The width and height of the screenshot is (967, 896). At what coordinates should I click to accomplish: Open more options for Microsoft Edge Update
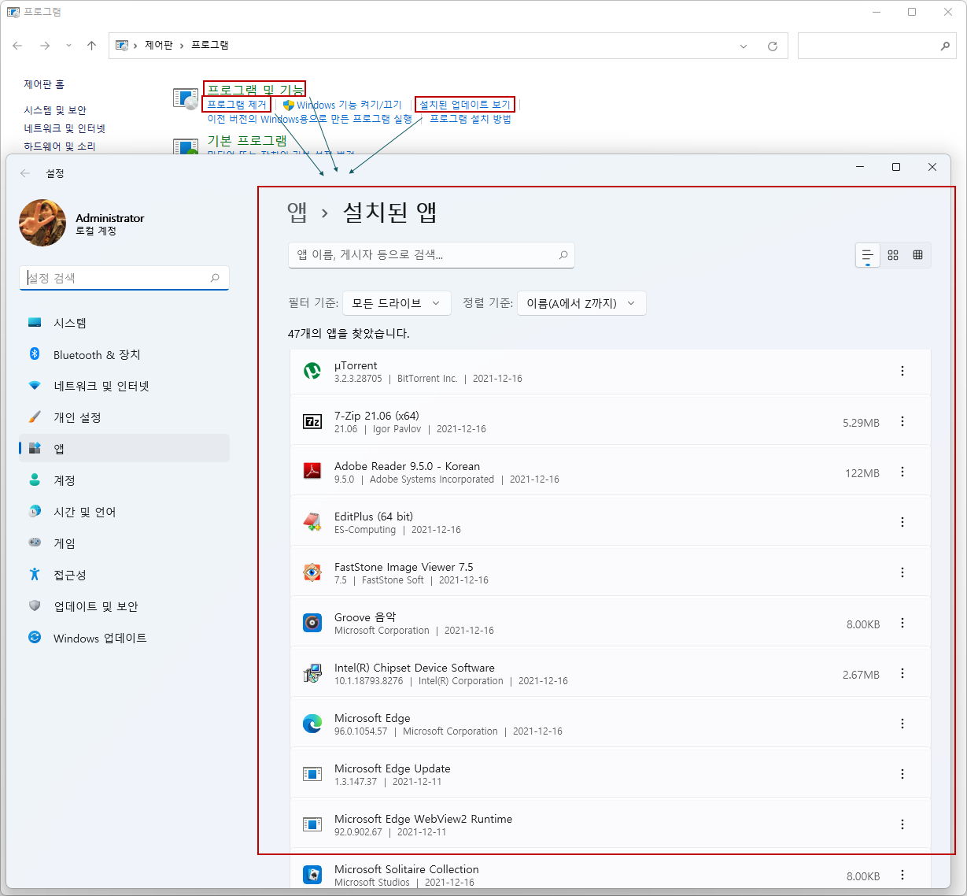click(902, 775)
